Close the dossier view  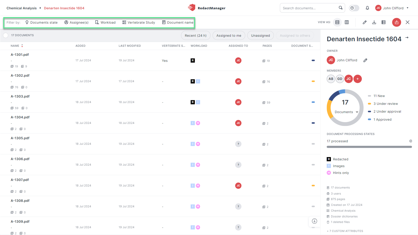pos(407,22)
